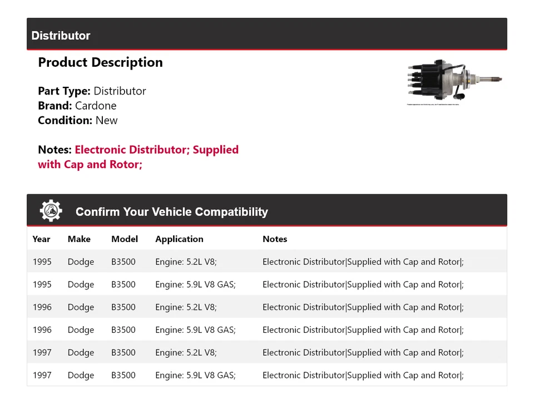534x404 pixels.
Task: Select the 1995 row with 5.9L V8 GAS
Action: (x=267, y=284)
